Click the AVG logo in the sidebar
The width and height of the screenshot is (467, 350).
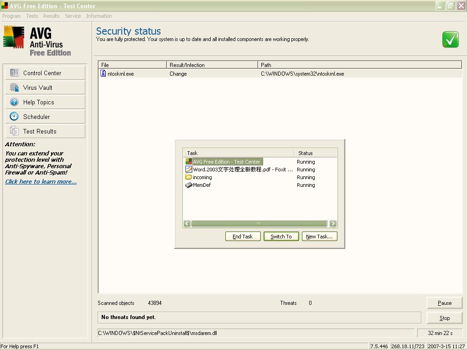pos(13,37)
